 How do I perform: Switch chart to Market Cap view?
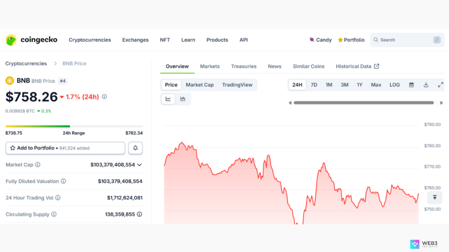(200, 85)
